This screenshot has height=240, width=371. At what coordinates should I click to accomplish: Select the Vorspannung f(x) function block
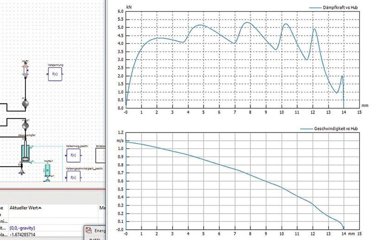55,74
